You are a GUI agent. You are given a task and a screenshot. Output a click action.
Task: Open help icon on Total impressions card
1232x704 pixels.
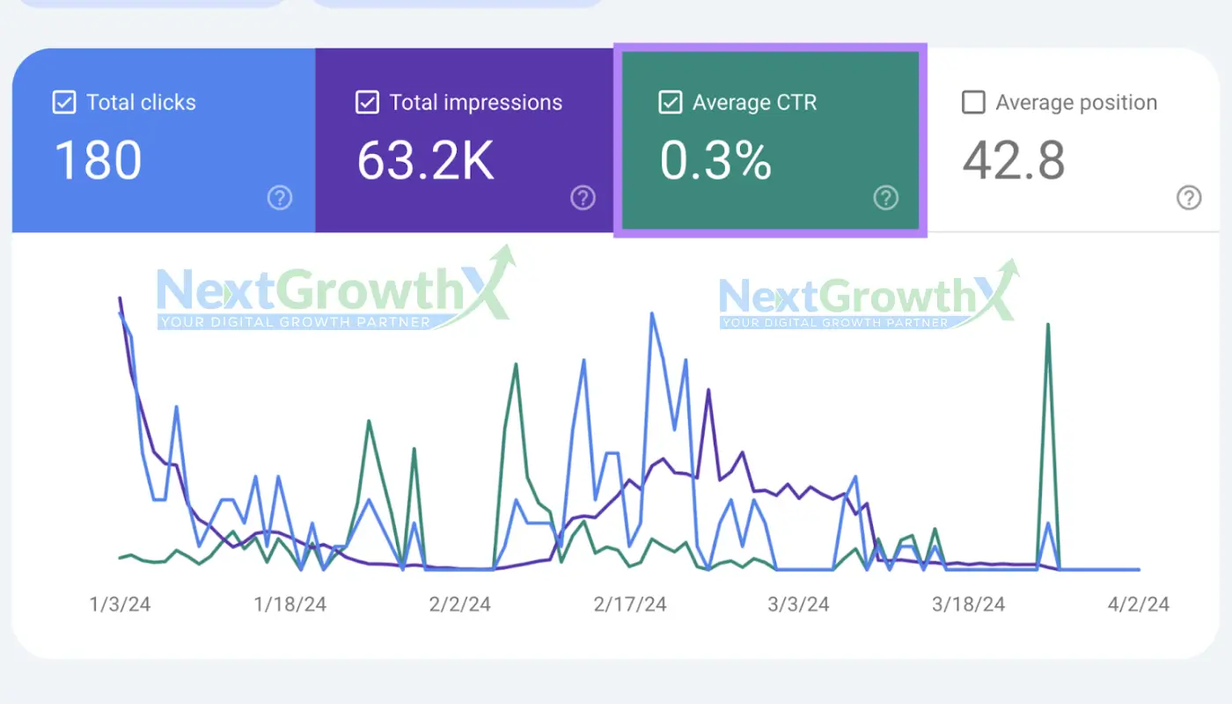[x=583, y=198]
